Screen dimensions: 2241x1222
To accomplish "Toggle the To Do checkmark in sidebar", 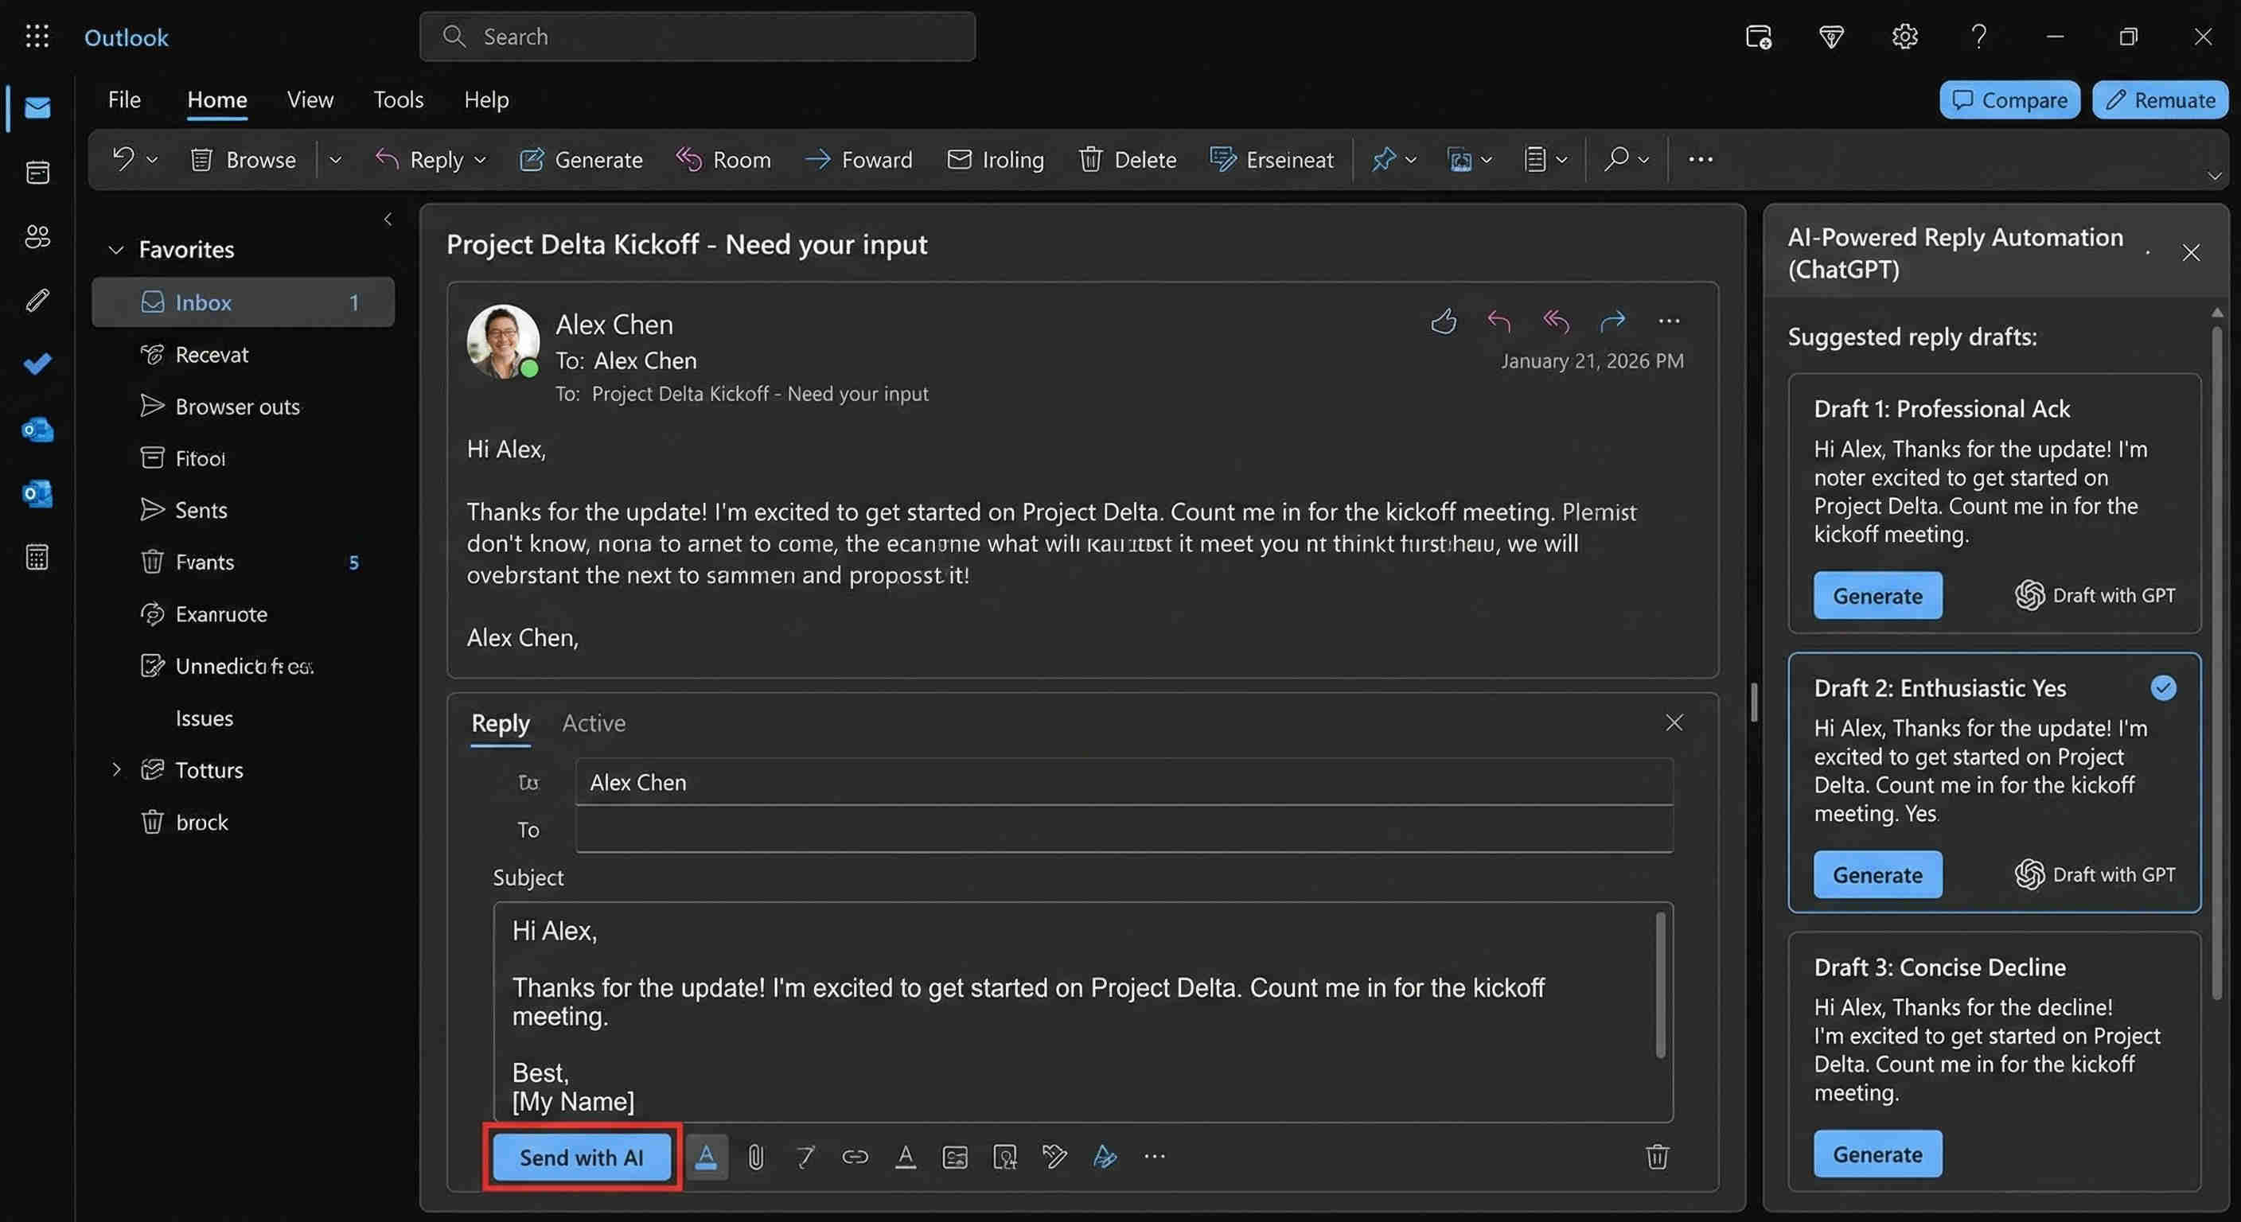I will point(37,363).
